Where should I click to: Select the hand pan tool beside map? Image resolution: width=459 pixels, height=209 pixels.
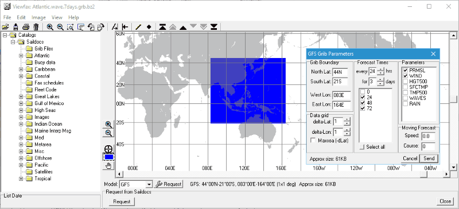point(108,166)
